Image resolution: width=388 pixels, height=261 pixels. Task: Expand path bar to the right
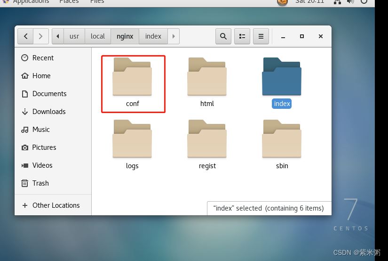174,36
